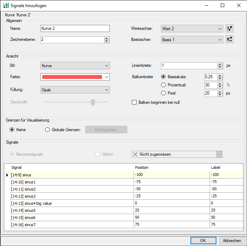The width and height of the screenshot is (247, 246).
Task: Click add new value axis icon
Action: click(x=230, y=29)
